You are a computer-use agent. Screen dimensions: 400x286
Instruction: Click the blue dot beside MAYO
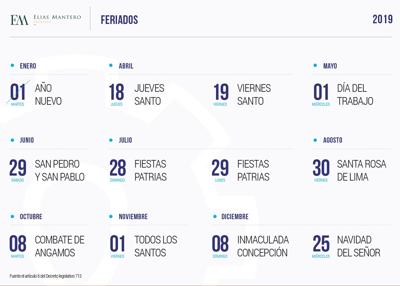pyautogui.click(x=315, y=66)
